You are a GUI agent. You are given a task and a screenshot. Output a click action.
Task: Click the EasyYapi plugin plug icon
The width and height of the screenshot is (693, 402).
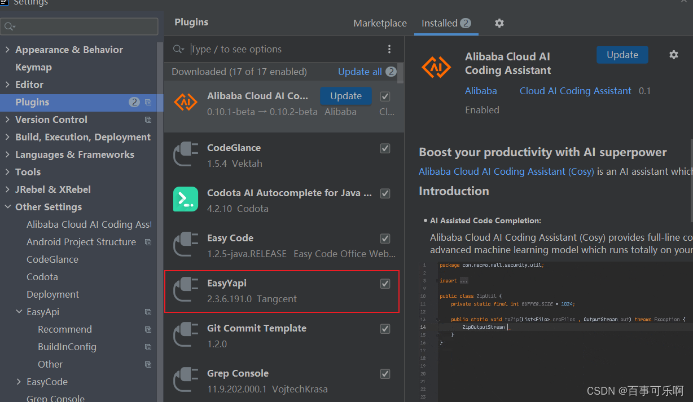[186, 290]
